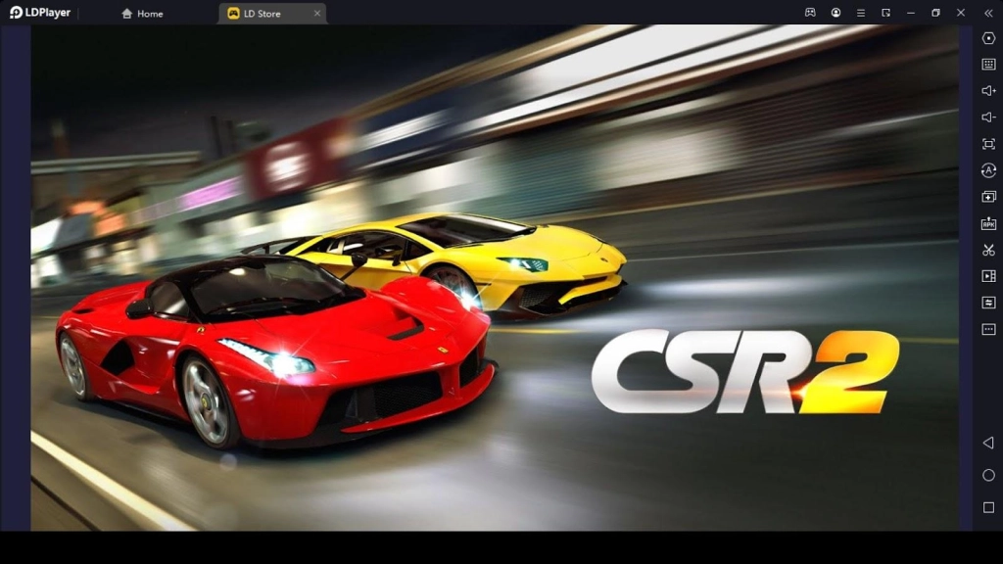Increase the emulator volume
This screenshot has height=564, width=1003.
[986, 91]
